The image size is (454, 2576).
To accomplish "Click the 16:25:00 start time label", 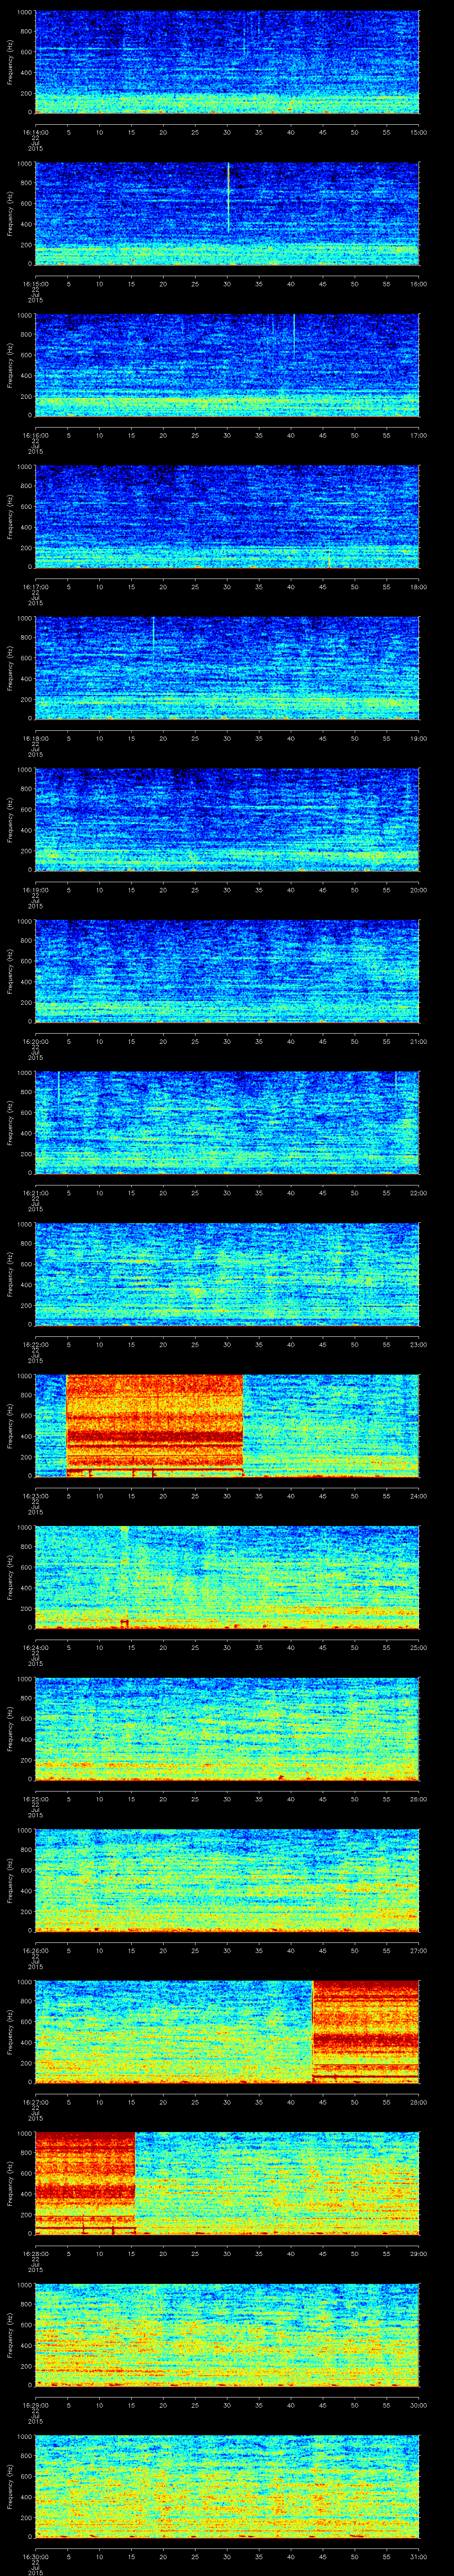I will tap(35, 1798).
